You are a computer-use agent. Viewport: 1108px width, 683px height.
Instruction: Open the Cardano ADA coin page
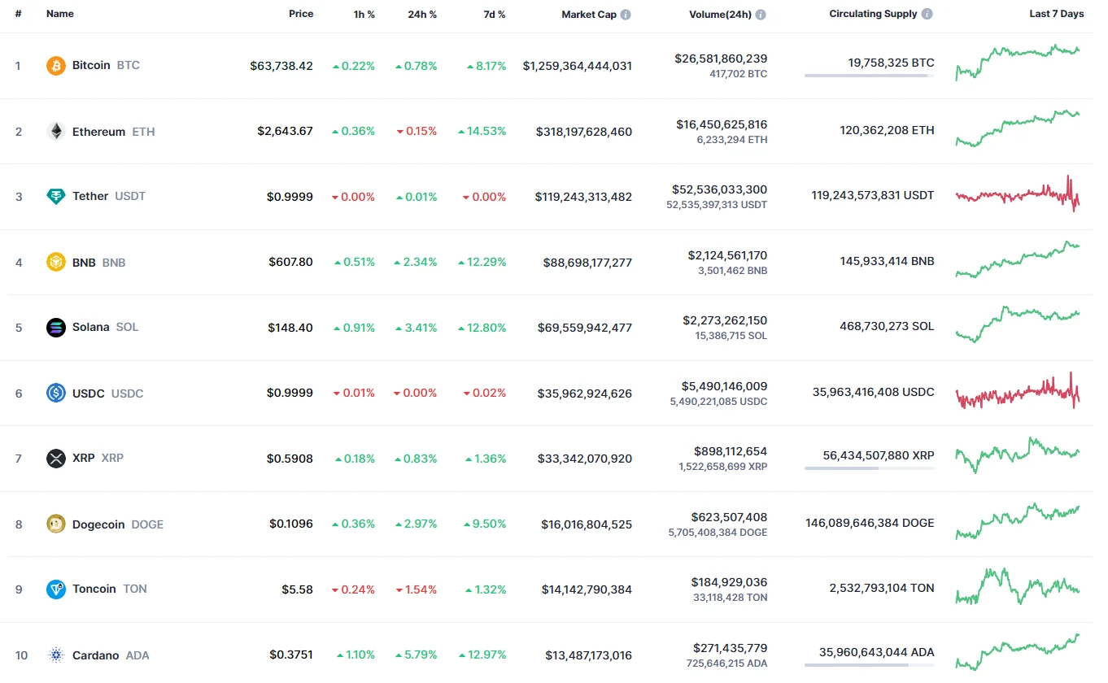click(x=96, y=655)
